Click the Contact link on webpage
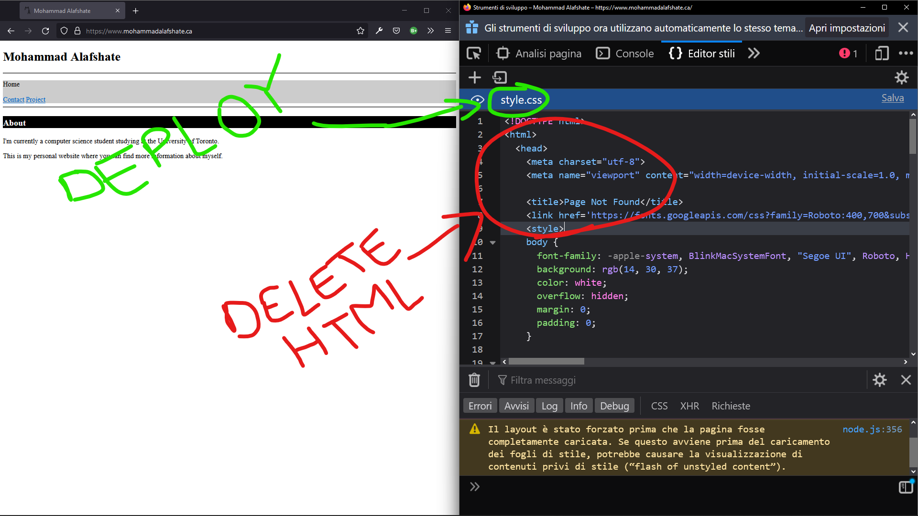This screenshot has width=918, height=516. pos(13,99)
